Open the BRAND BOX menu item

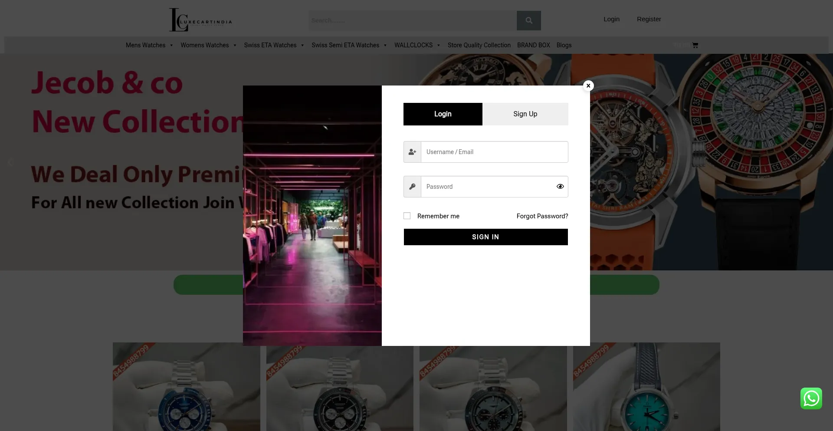[534, 45]
